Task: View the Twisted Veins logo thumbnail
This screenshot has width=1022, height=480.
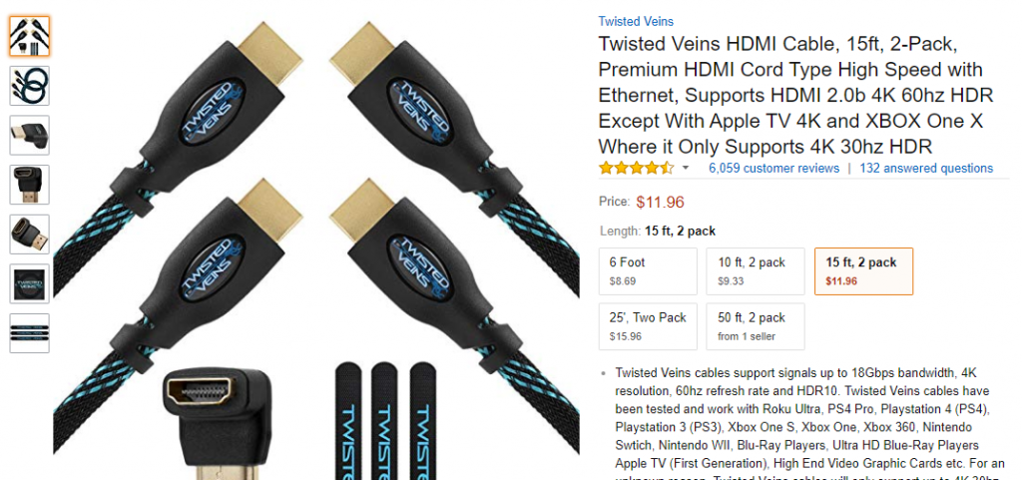Action: point(29,283)
